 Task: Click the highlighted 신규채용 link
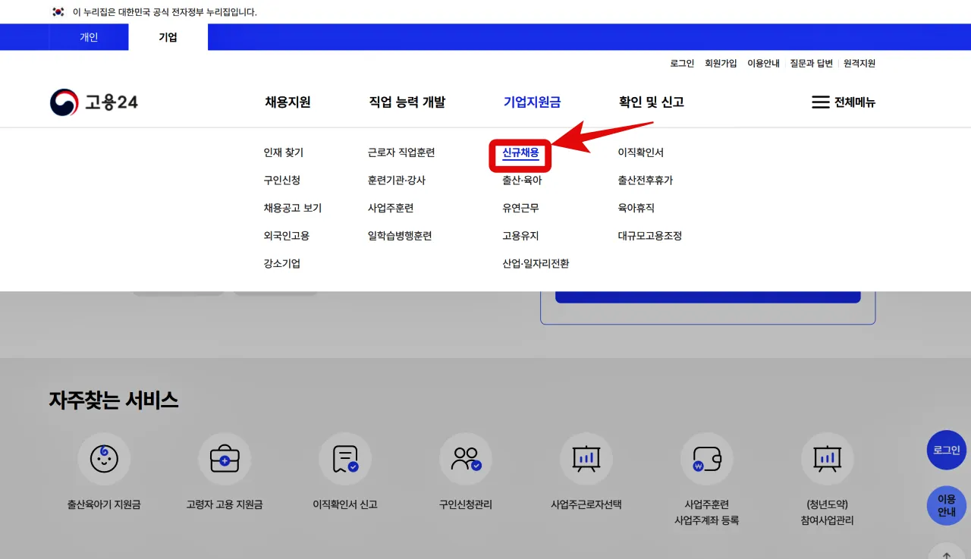coord(520,152)
